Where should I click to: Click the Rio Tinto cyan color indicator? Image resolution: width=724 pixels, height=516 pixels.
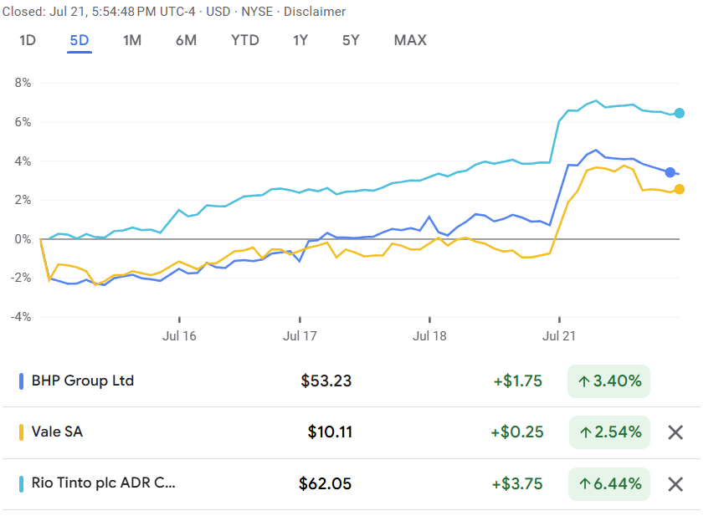21,484
